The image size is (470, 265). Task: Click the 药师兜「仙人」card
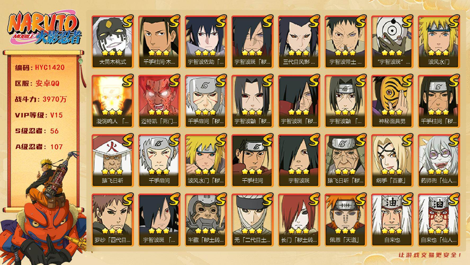point(439,161)
